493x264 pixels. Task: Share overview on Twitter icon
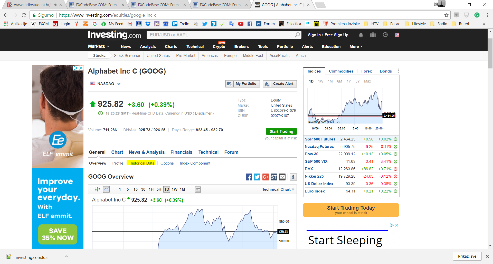pos(257,177)
